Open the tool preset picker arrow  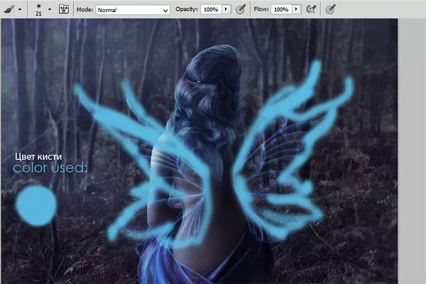click(x=20, y=9)
